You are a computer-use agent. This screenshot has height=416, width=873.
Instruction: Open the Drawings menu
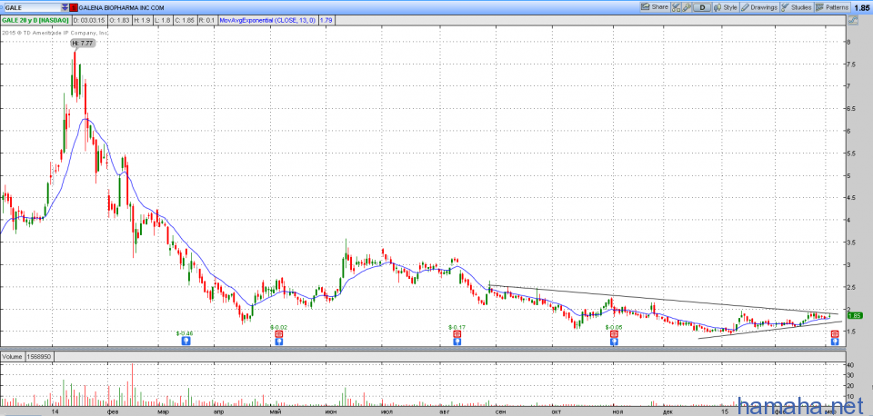[758, 7]
